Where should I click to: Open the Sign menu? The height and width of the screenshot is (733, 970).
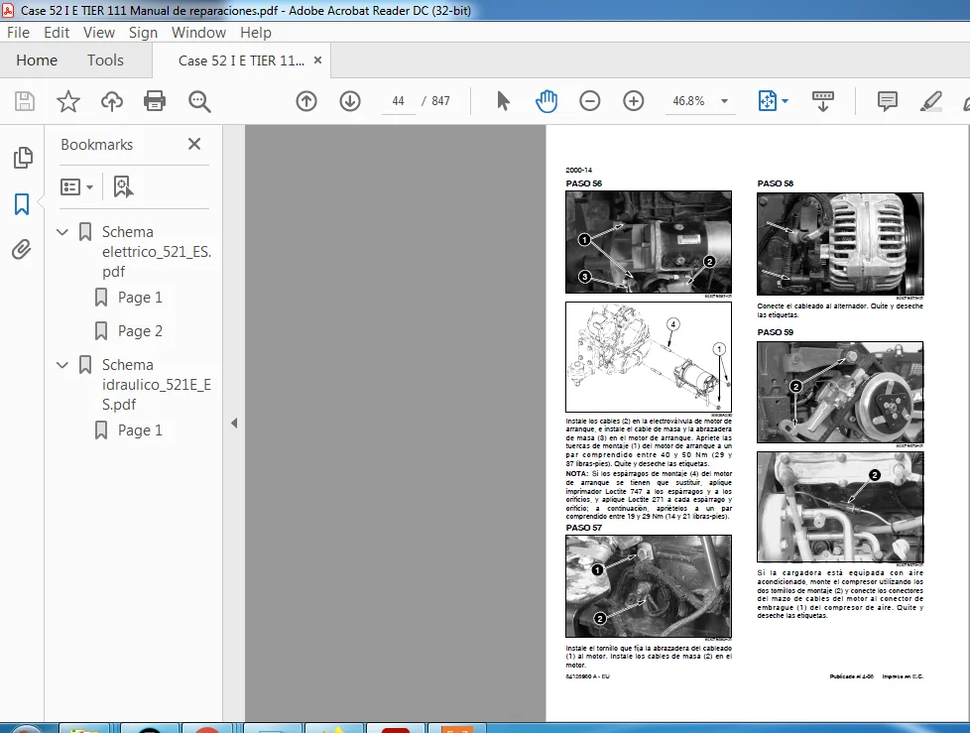143,33
